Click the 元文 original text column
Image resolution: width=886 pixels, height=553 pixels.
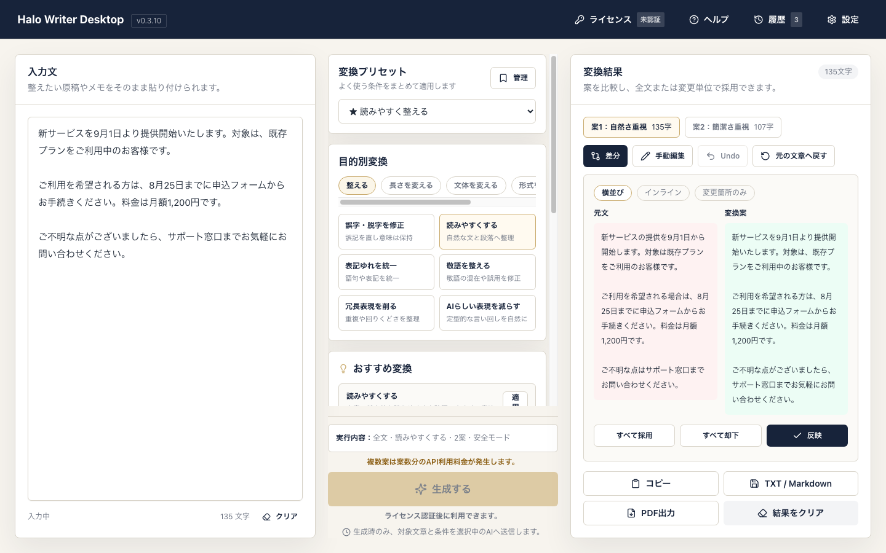pos(655,312)
